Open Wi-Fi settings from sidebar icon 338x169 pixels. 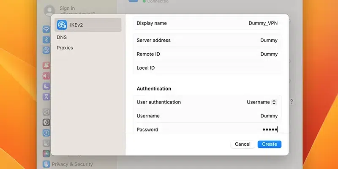tap(46, 29)
